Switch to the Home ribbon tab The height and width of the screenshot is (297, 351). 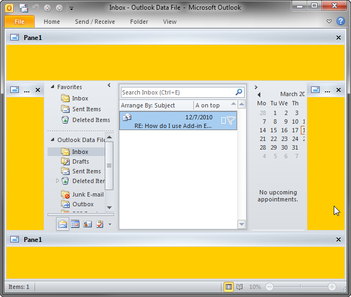pyautogui.click(x=52, y=22)
